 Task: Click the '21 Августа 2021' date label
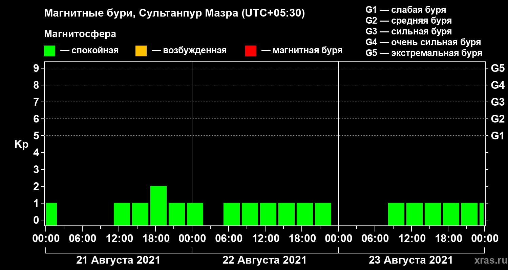(118, 260)
